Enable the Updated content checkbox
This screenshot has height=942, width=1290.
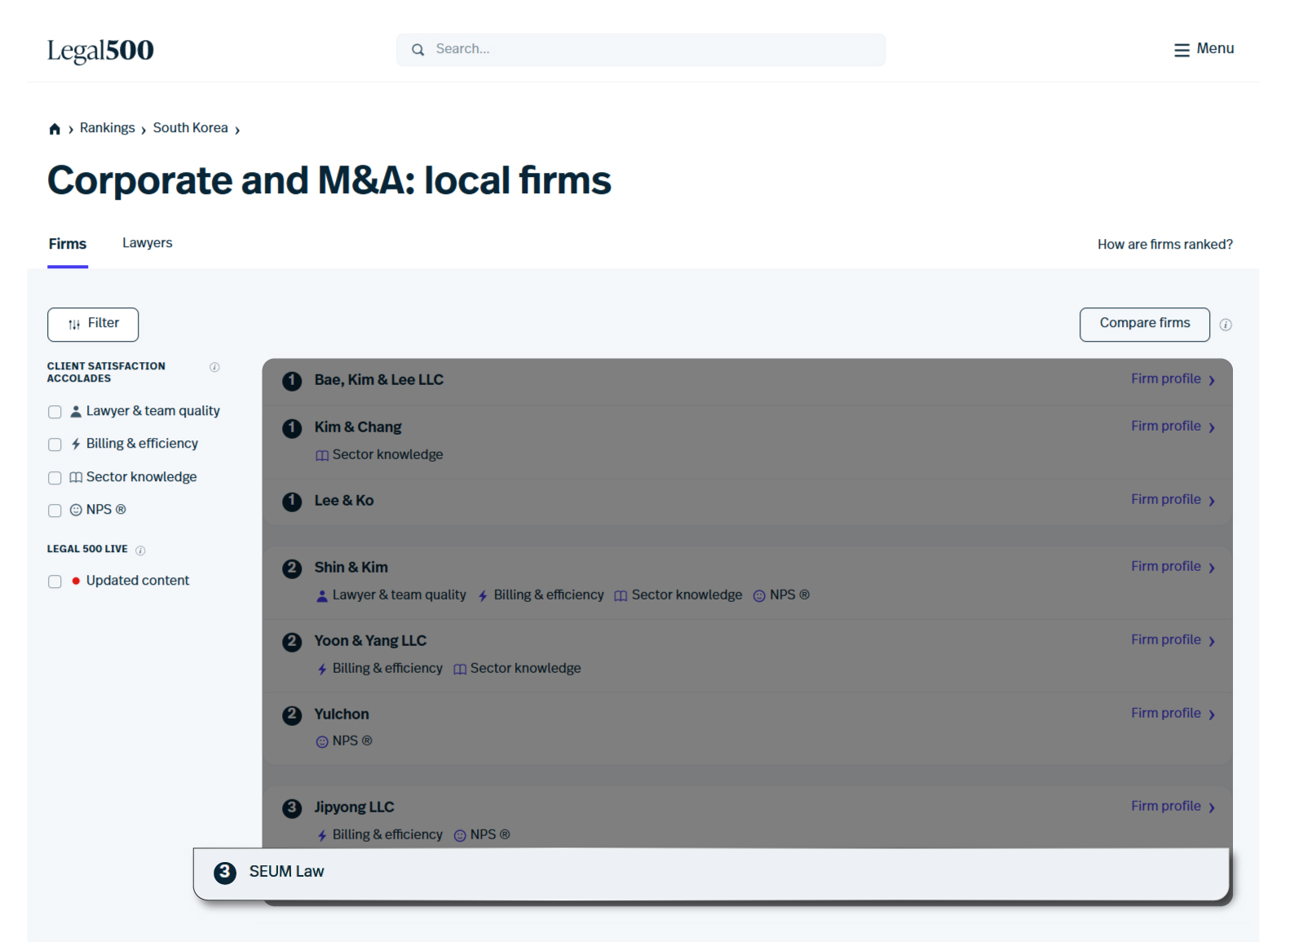click(x=55, y=582)
